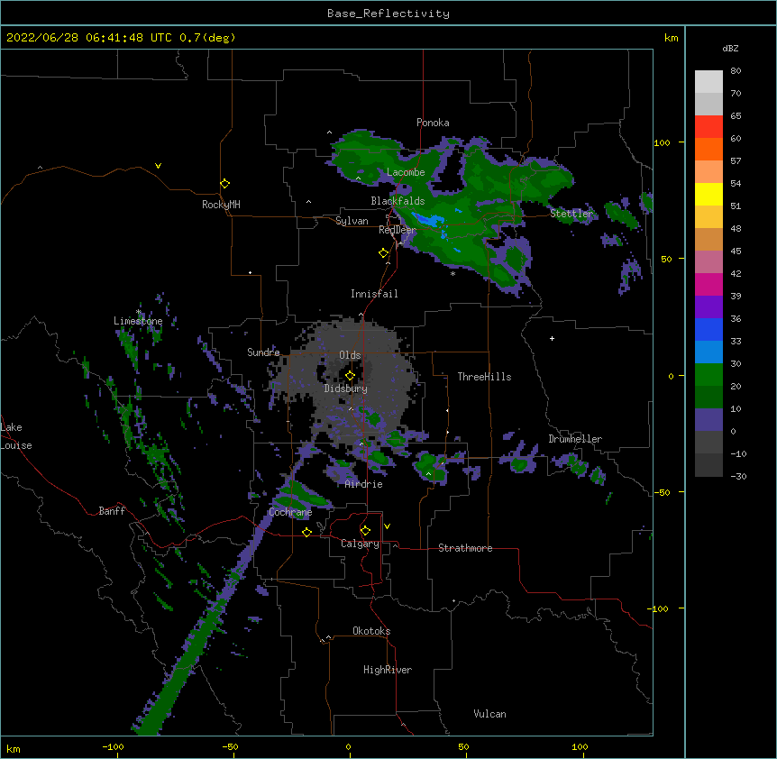Click the yellow diamond marker near RockyMH
Image resolution: width=777 pixels, height=759 pixels.
pos(224,183)
